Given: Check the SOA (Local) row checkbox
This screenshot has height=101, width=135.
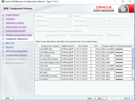Looking at the screenshot, I should [37, 69].
